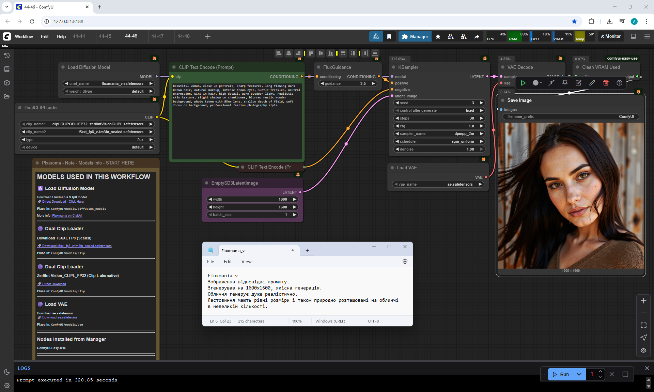The width and height of the screenshot is (654, 392).
Task: Click the red delete node trash icon
Action: pyautogui.click(x=606, y=83)
